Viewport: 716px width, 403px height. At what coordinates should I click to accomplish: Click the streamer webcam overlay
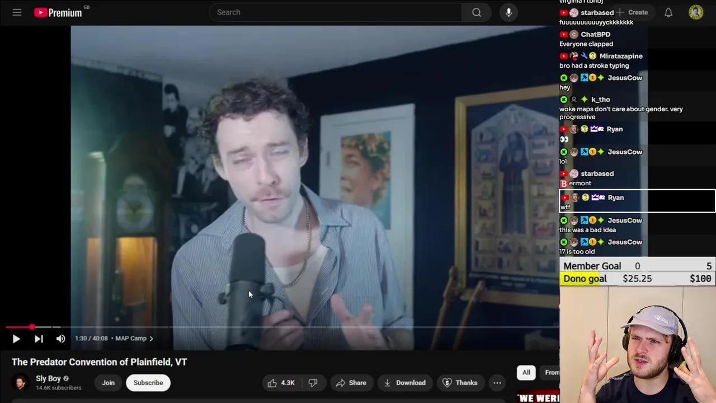pos(638,345)
